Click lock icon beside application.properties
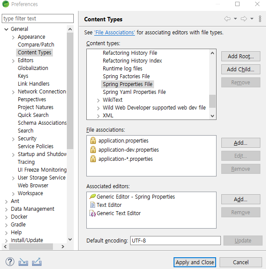 [93, 140]
